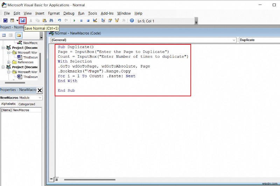The image size is (280, 186).
Task: Click the code window horizontal scrollbar
Action: [90, 180]
